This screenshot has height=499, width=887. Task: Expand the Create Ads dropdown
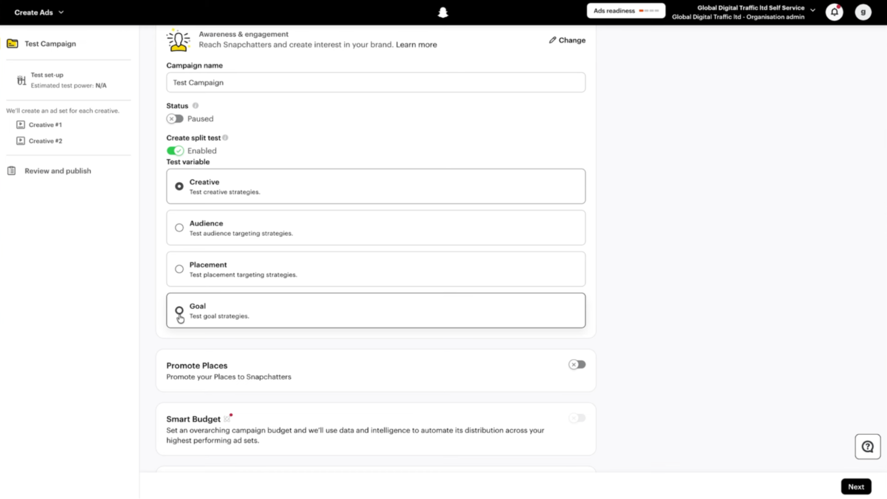[39, 12]
